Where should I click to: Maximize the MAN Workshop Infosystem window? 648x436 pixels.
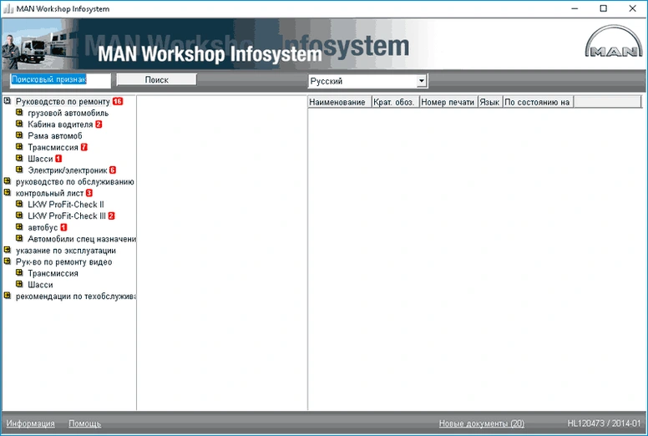604,8
